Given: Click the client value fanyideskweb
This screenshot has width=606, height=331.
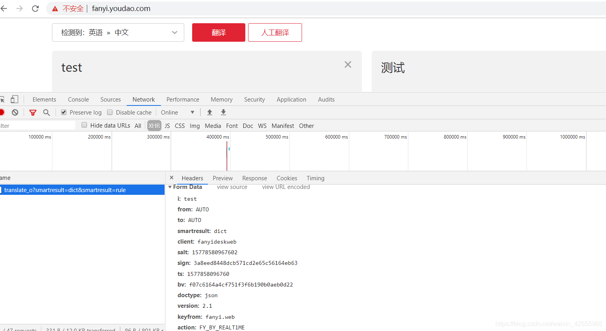Looking at the screenshot, I should (x=217, y=242).
